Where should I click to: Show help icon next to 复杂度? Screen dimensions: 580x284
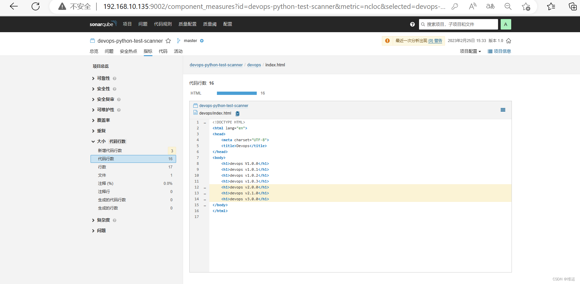coord(115,220)
